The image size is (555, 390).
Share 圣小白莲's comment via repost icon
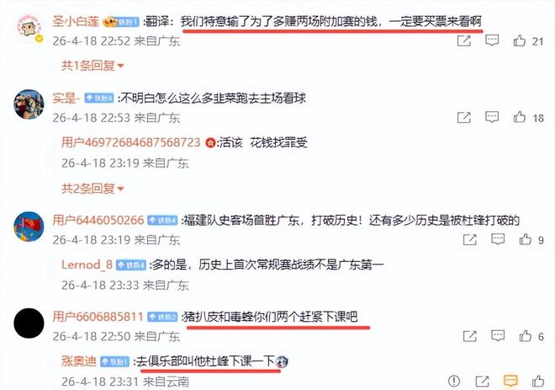(464, 40)
